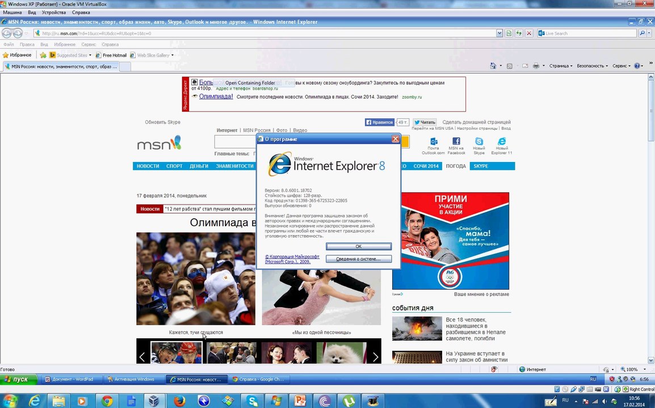Open the СОЧИ 2014 navigation link

tap(426, 166)
